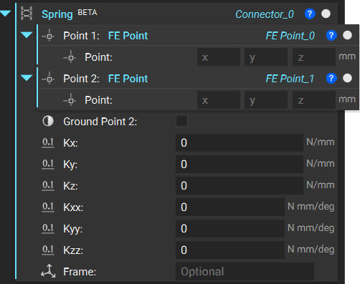Enable the Ground Point 2 checkbox
The height and width of the screenshot is (284, 360).
(181, 121)
